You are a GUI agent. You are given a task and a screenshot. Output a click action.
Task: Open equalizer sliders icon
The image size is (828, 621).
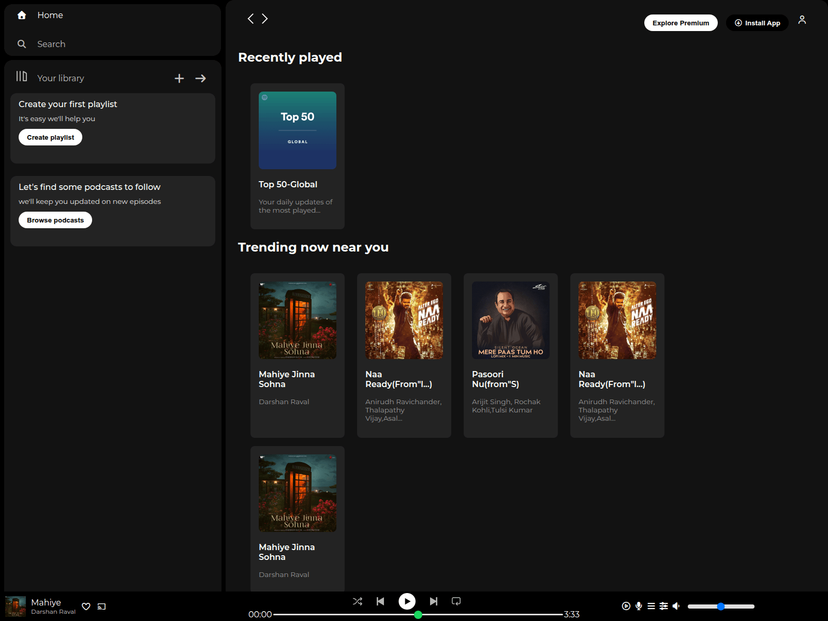664,606
